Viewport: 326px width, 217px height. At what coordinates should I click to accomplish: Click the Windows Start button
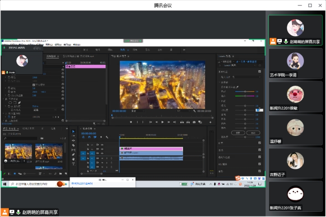click(x=5, y=184)
